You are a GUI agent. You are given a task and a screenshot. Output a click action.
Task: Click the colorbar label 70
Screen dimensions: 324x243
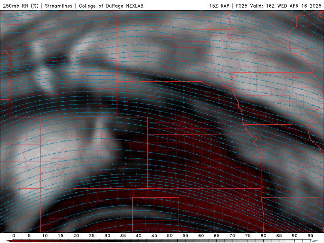click(232, 236)
